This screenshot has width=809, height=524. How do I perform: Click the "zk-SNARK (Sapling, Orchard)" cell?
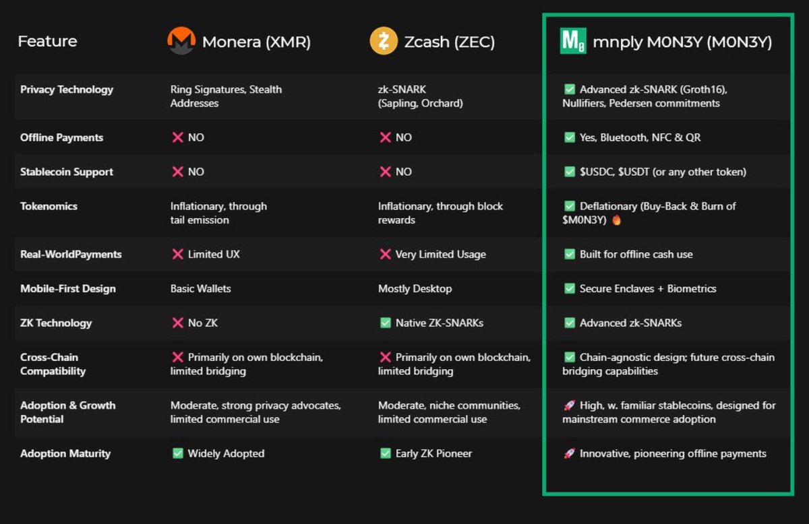(x=421, y=96)
